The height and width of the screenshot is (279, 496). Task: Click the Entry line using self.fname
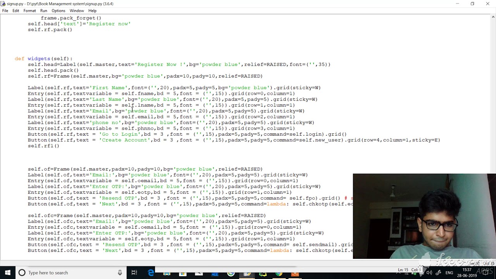point(161,93)
